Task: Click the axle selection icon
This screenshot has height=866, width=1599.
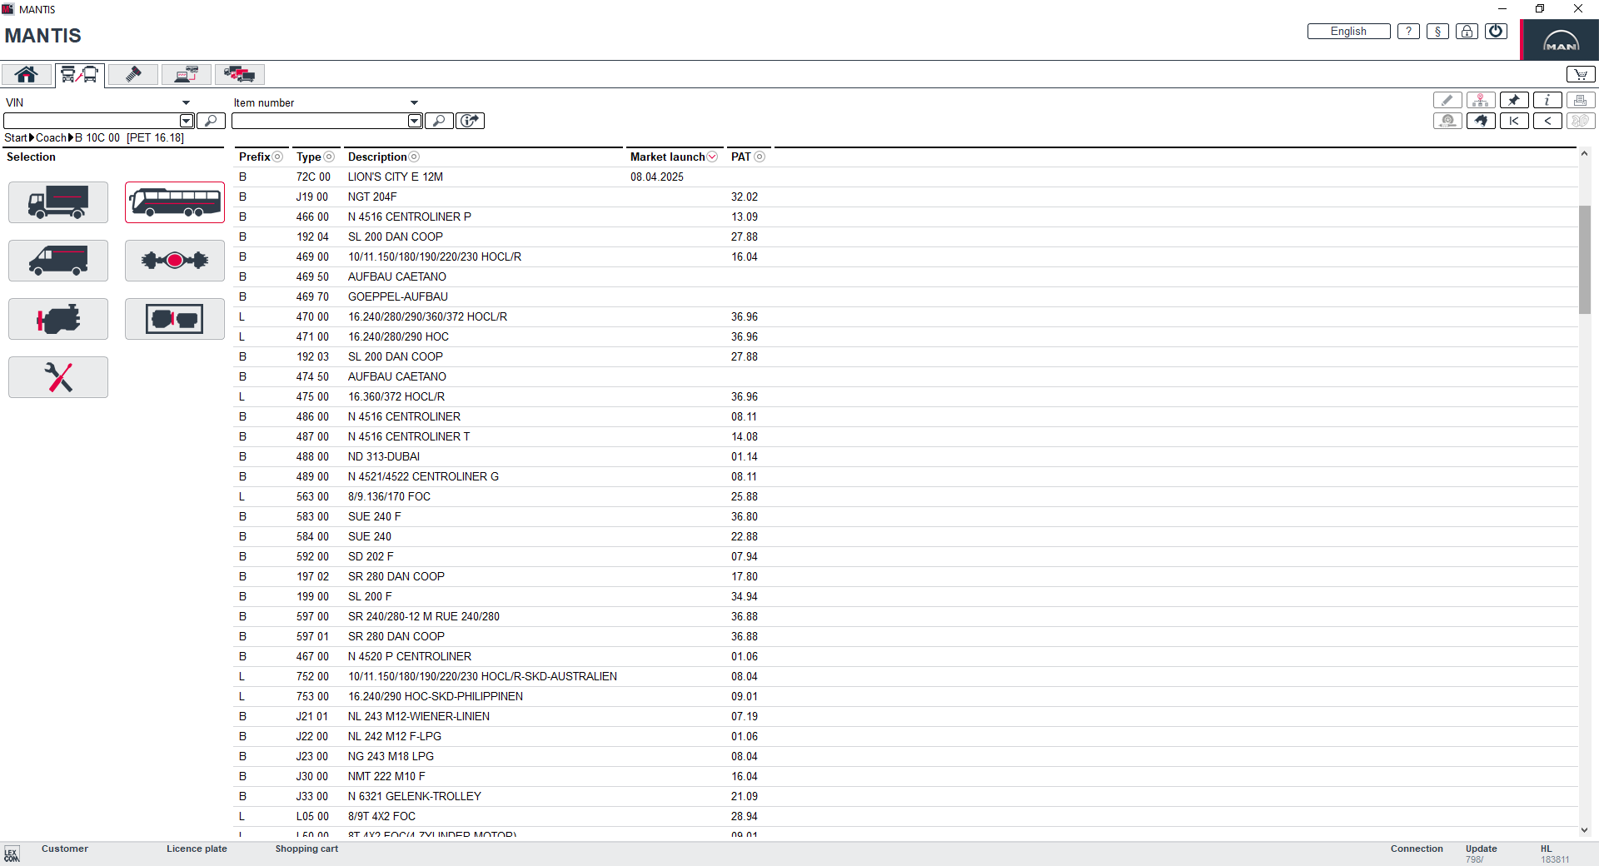Action: (x=174, y=261)
